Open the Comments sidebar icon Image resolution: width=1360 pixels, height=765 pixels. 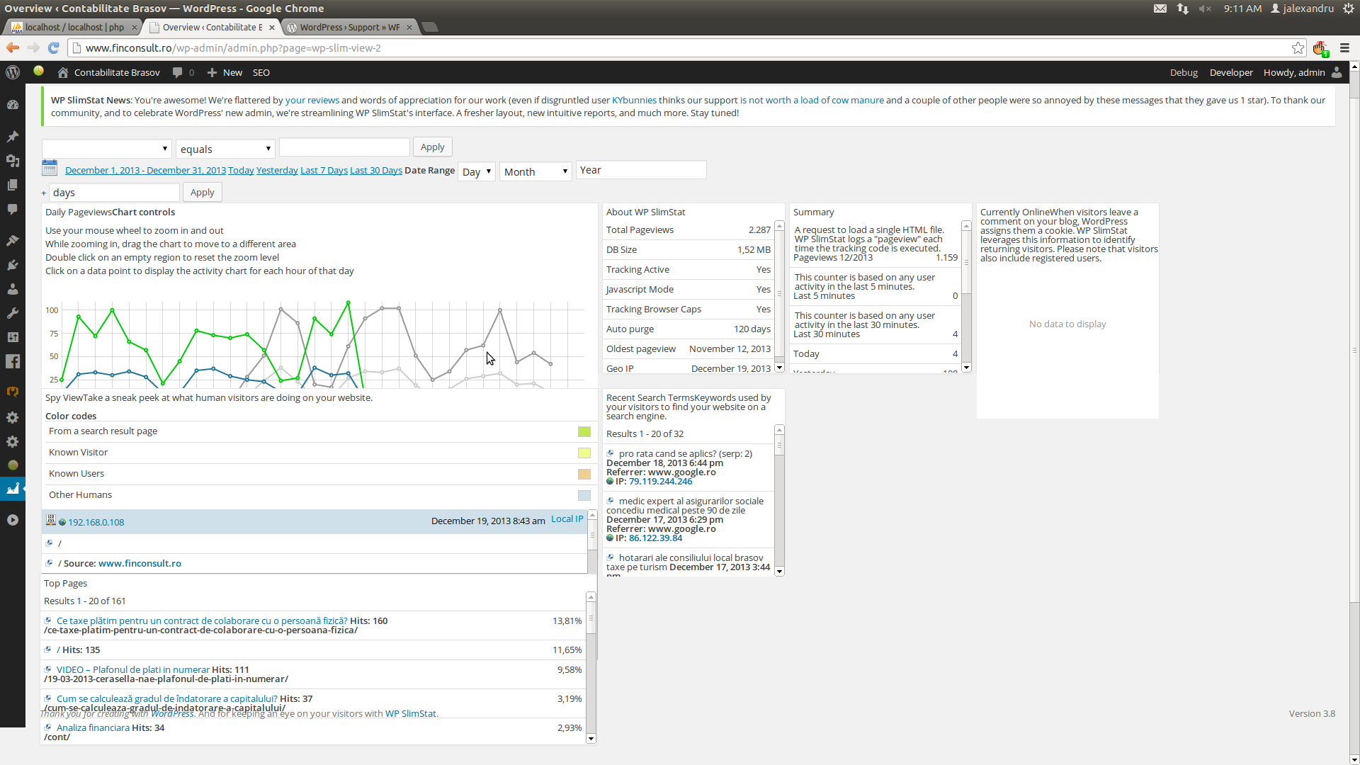pyautogui.click(x=13, y=209)
